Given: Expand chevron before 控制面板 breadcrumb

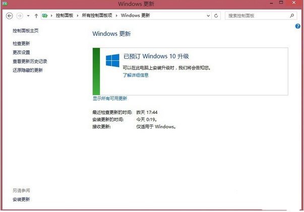Looking at the screenshot, I should [x=51, y=16].
